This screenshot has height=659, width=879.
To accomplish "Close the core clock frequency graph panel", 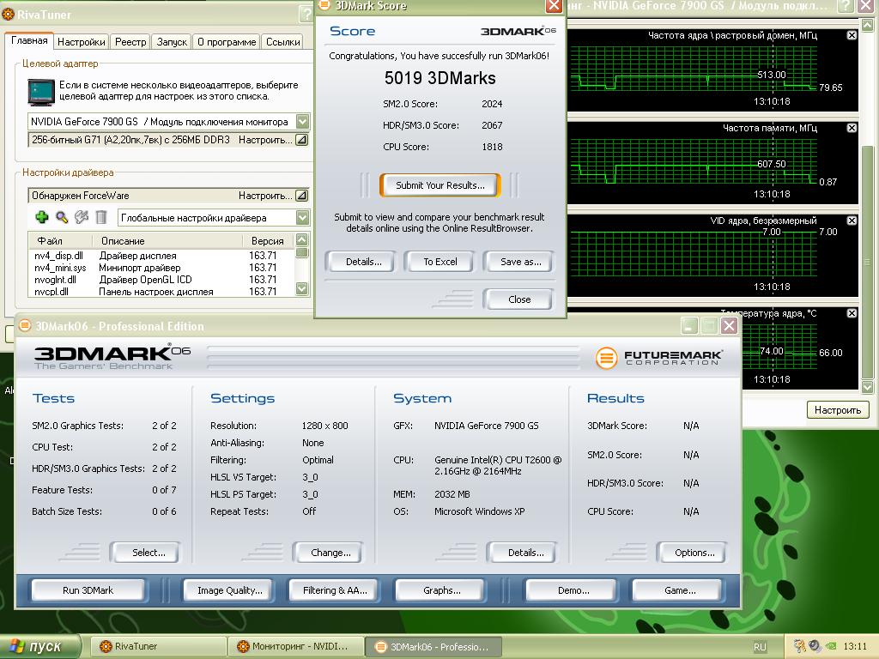I will [x=852, y=35].
